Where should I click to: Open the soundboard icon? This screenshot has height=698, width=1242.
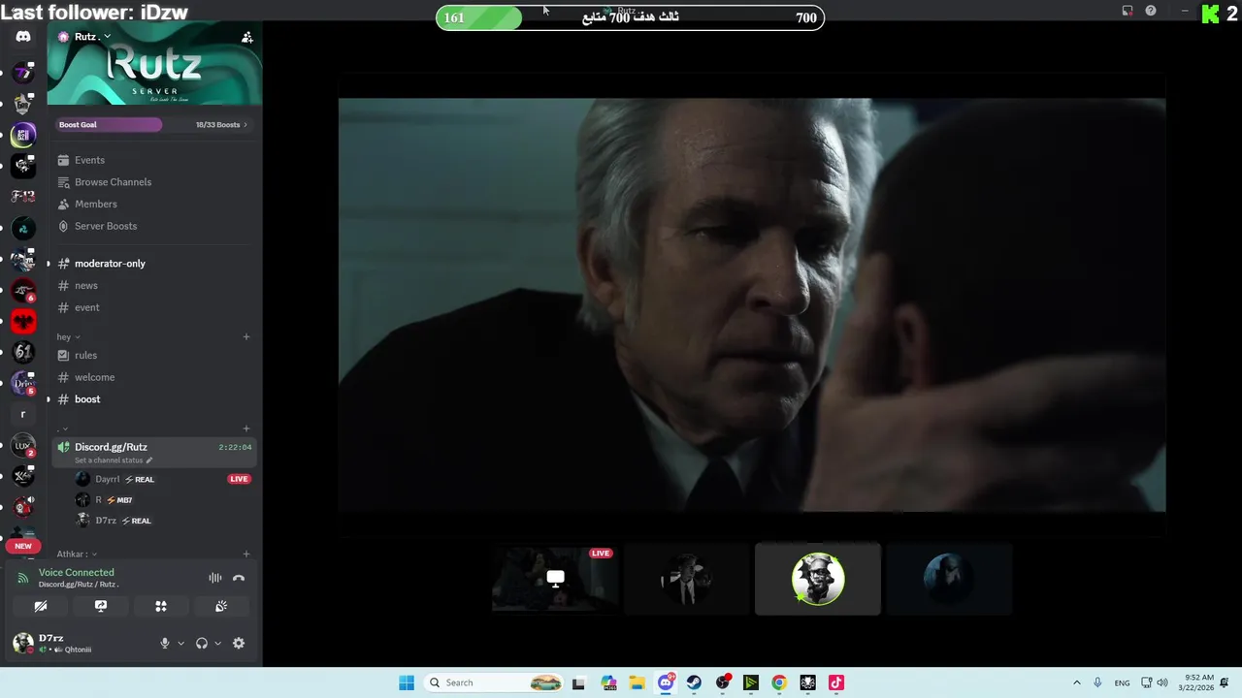(221, 606)
